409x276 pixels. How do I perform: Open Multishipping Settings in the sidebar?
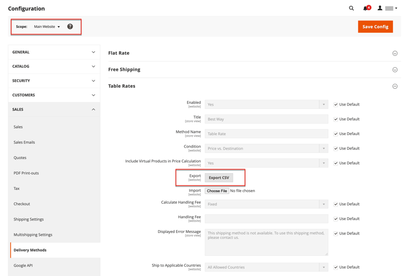33,235
